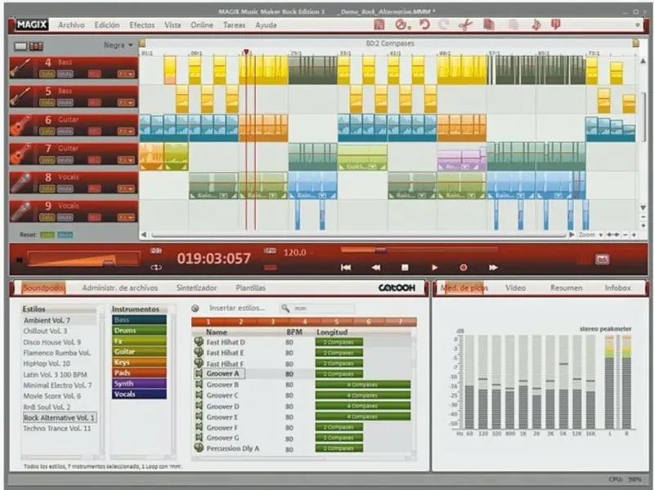Viewport: 654px width, 490px height.
Task: Select the scissors cut tool
Action: click(465, 25)
